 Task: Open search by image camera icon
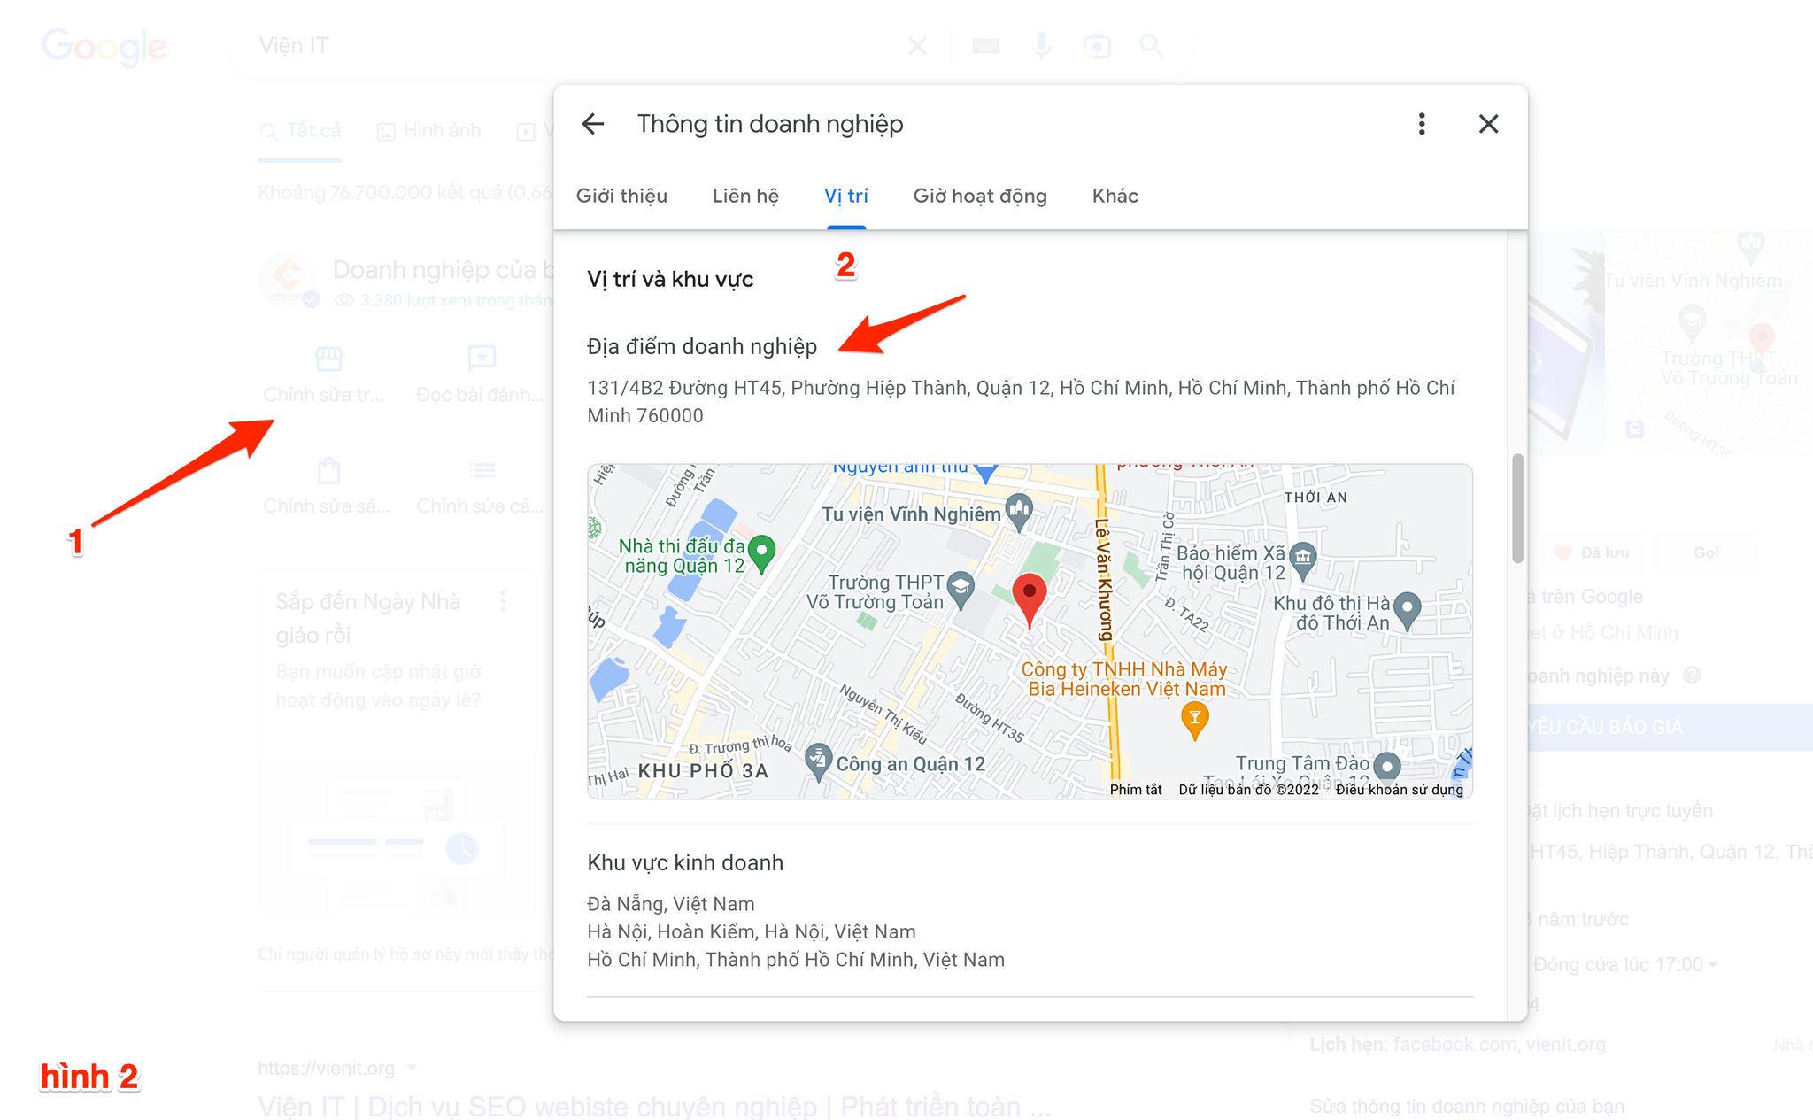(x=1097, y=45)
